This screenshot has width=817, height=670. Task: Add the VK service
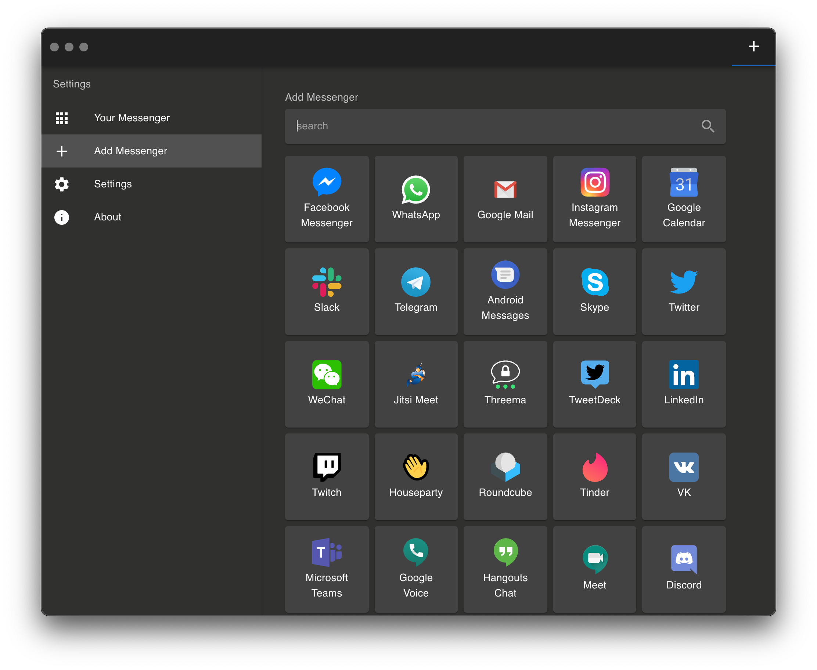(684, 477)
